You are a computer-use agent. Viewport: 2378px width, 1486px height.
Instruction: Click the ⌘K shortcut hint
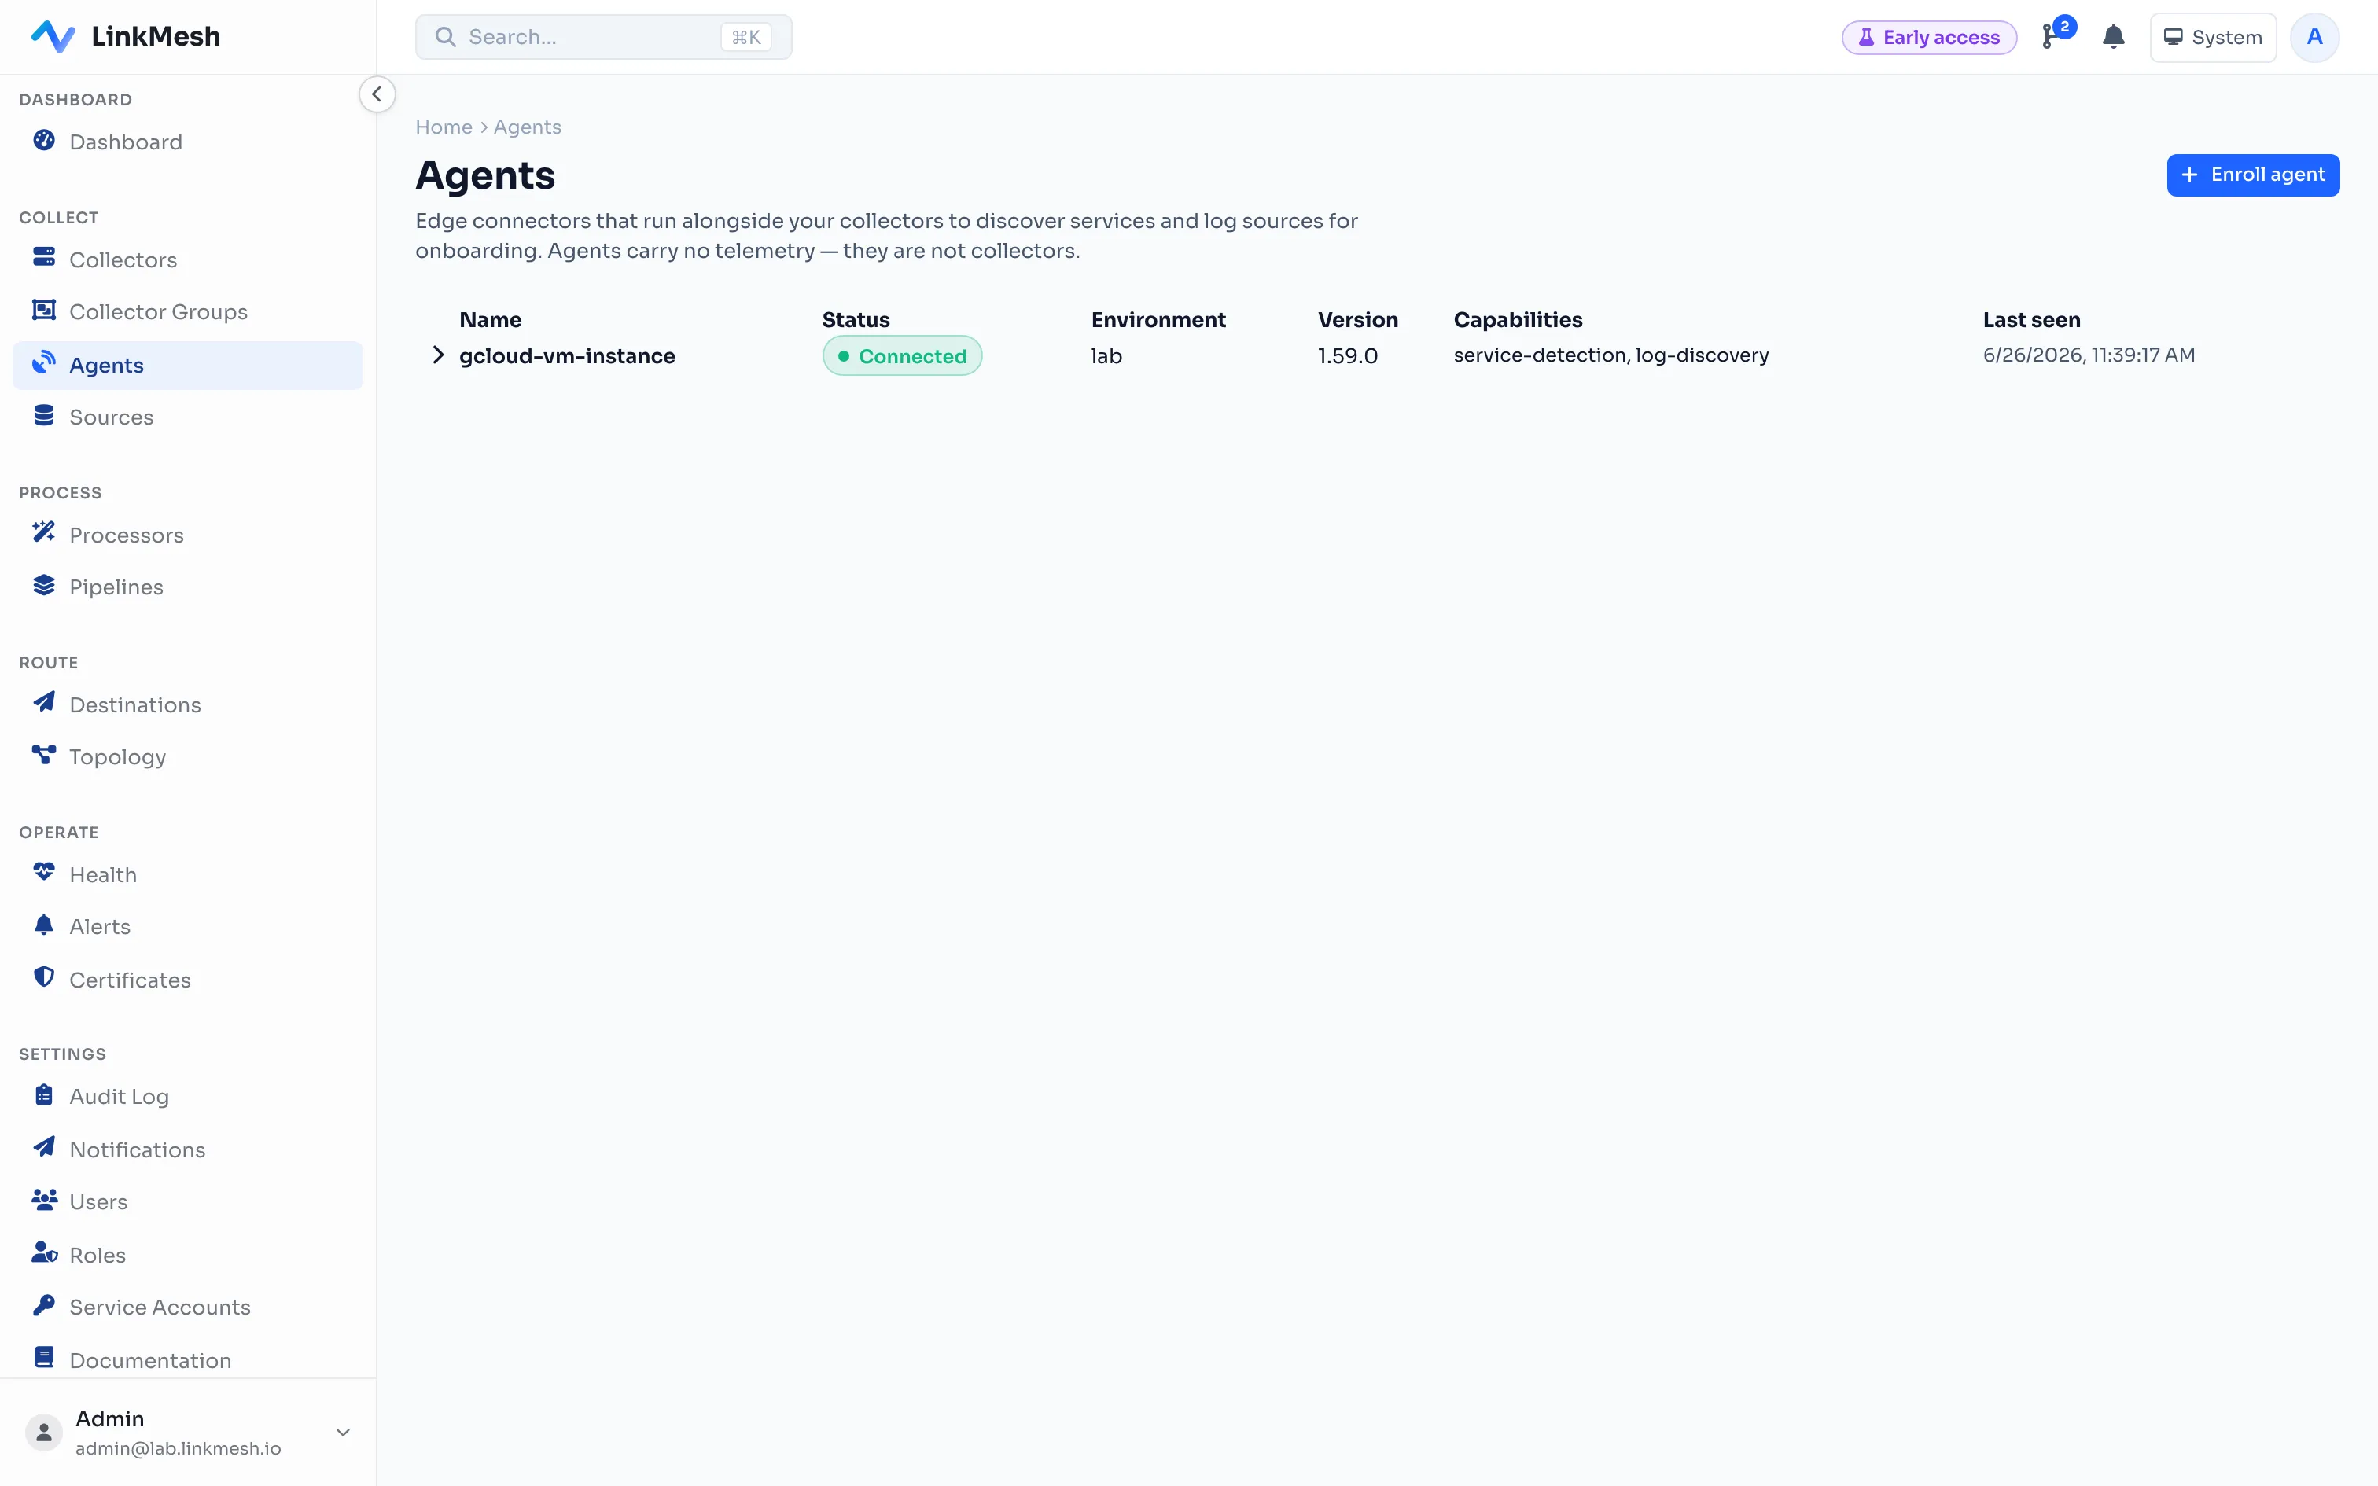[x=745, y=38]
